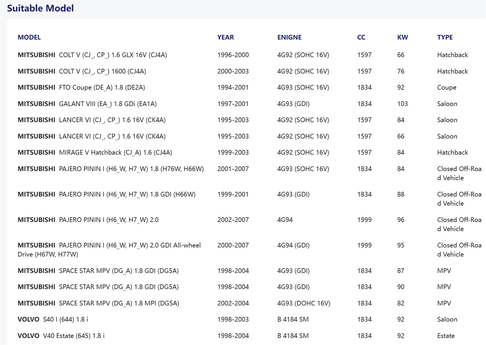Click MPV type in 1.8 MPI row
The width and height of the screenshot is (486, 345).
(444, 303)
